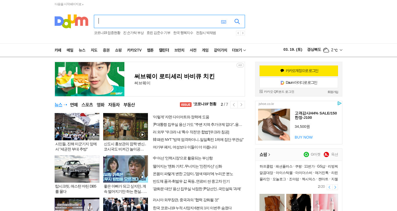Viewport: 397px width, 211px height.
Task: Click the Subway sandwich banner image
Action: (90, 79)
